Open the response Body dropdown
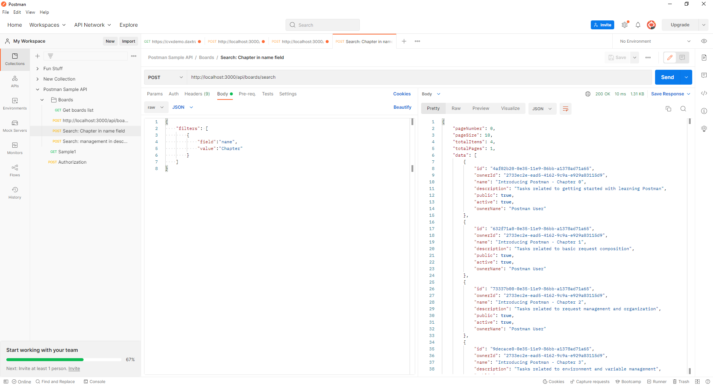713x386 pixels. coord(431,94)
